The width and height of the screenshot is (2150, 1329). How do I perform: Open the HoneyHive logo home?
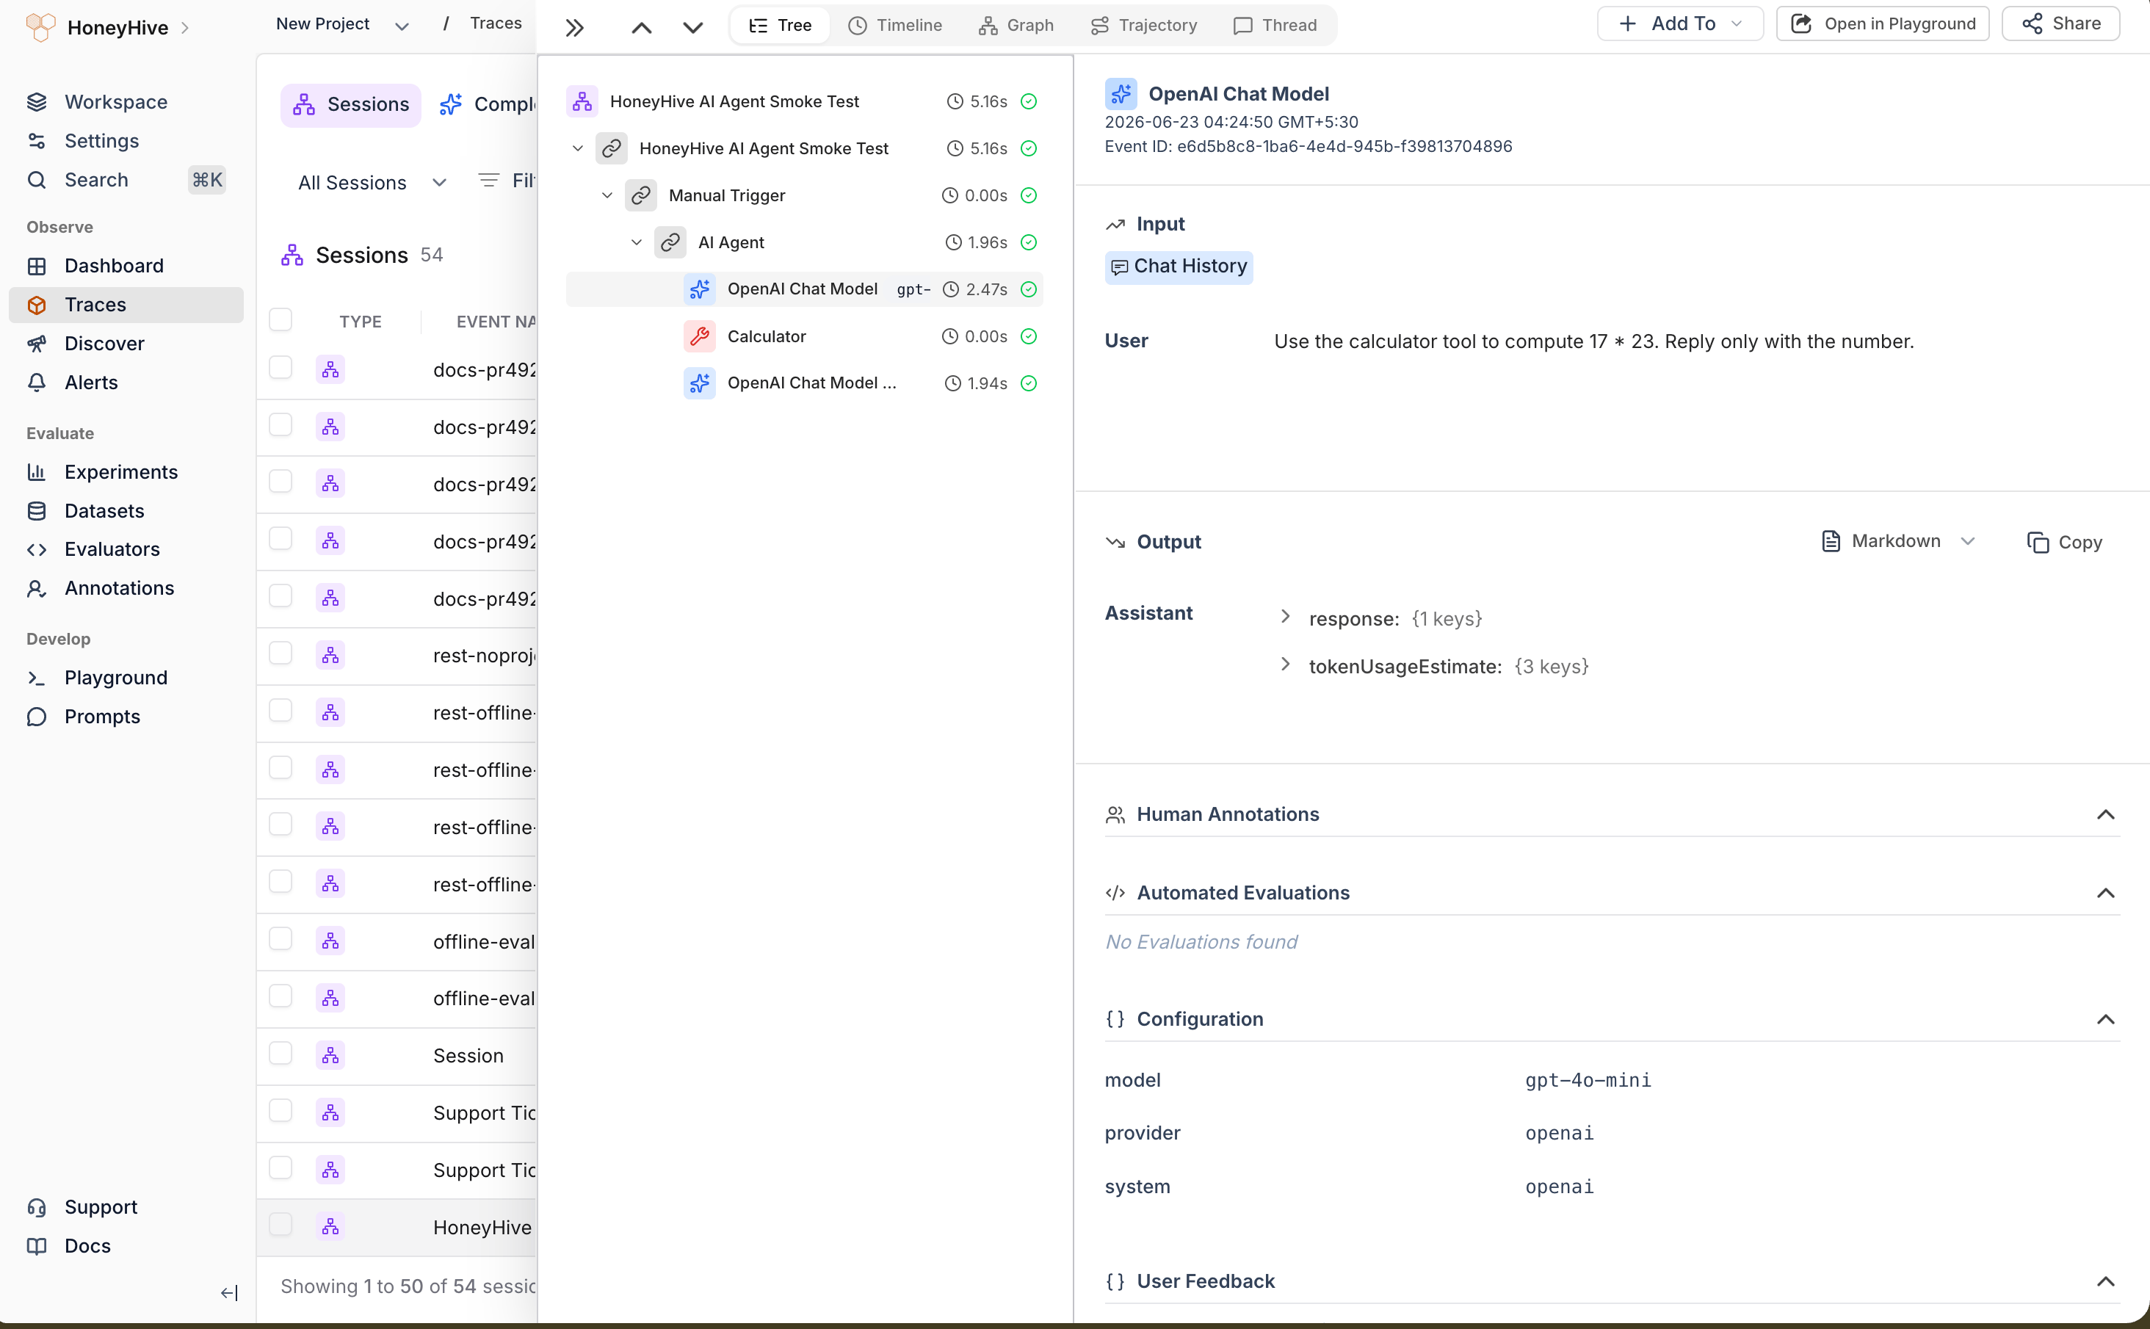tap(40, 27)
